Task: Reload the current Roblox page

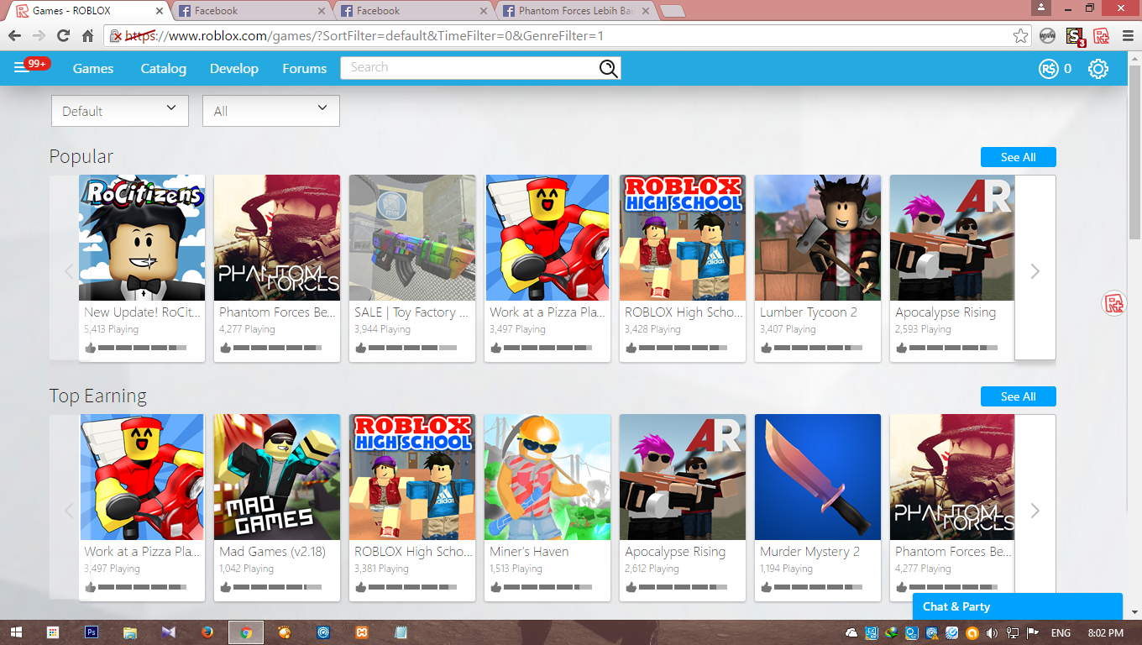Action: tap(63, 36)
